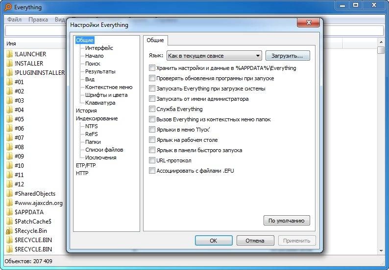Select Результаты in settings tree
The image size is (389, 270).
pyautogui.click(x=100, y=71)
